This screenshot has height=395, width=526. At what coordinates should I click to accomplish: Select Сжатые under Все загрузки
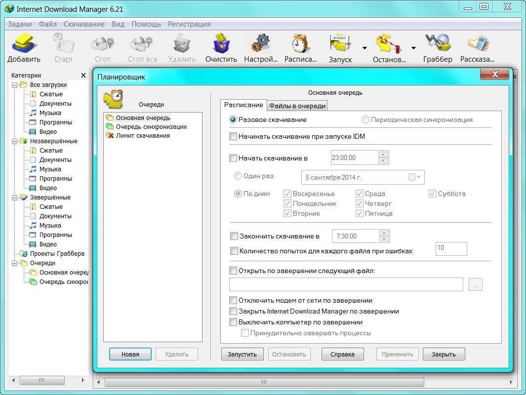[x=51, y=94]
